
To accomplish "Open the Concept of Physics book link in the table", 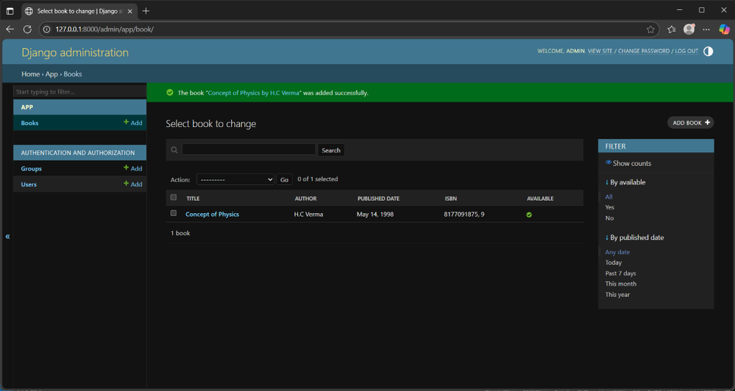I will coord(212,214).
